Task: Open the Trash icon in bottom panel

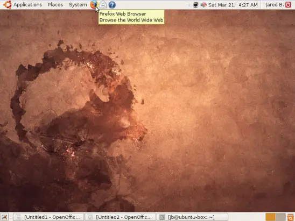Action: click(291, 217)
